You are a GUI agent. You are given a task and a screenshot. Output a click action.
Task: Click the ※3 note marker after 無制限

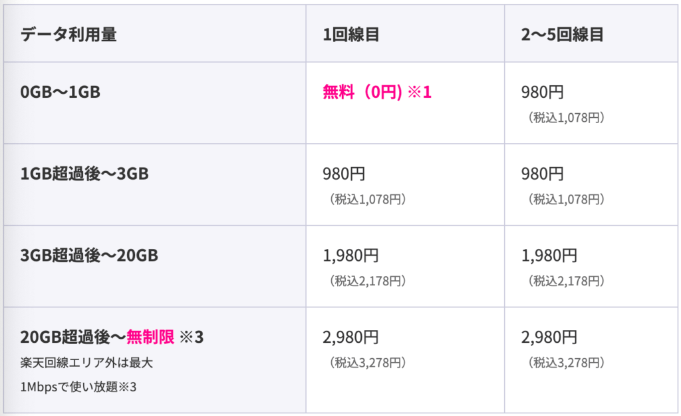(x=192, y=337)
